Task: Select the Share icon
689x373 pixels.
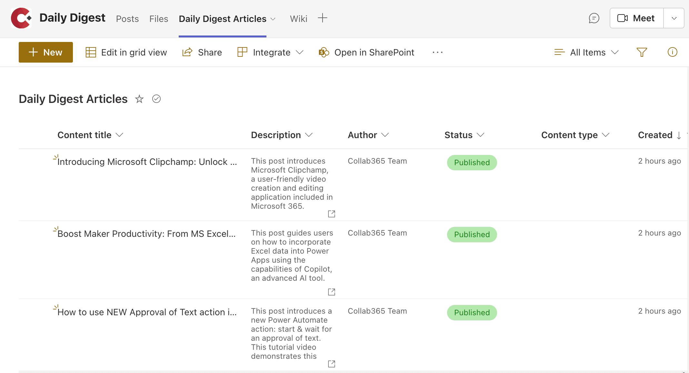Action: [187, 52]
